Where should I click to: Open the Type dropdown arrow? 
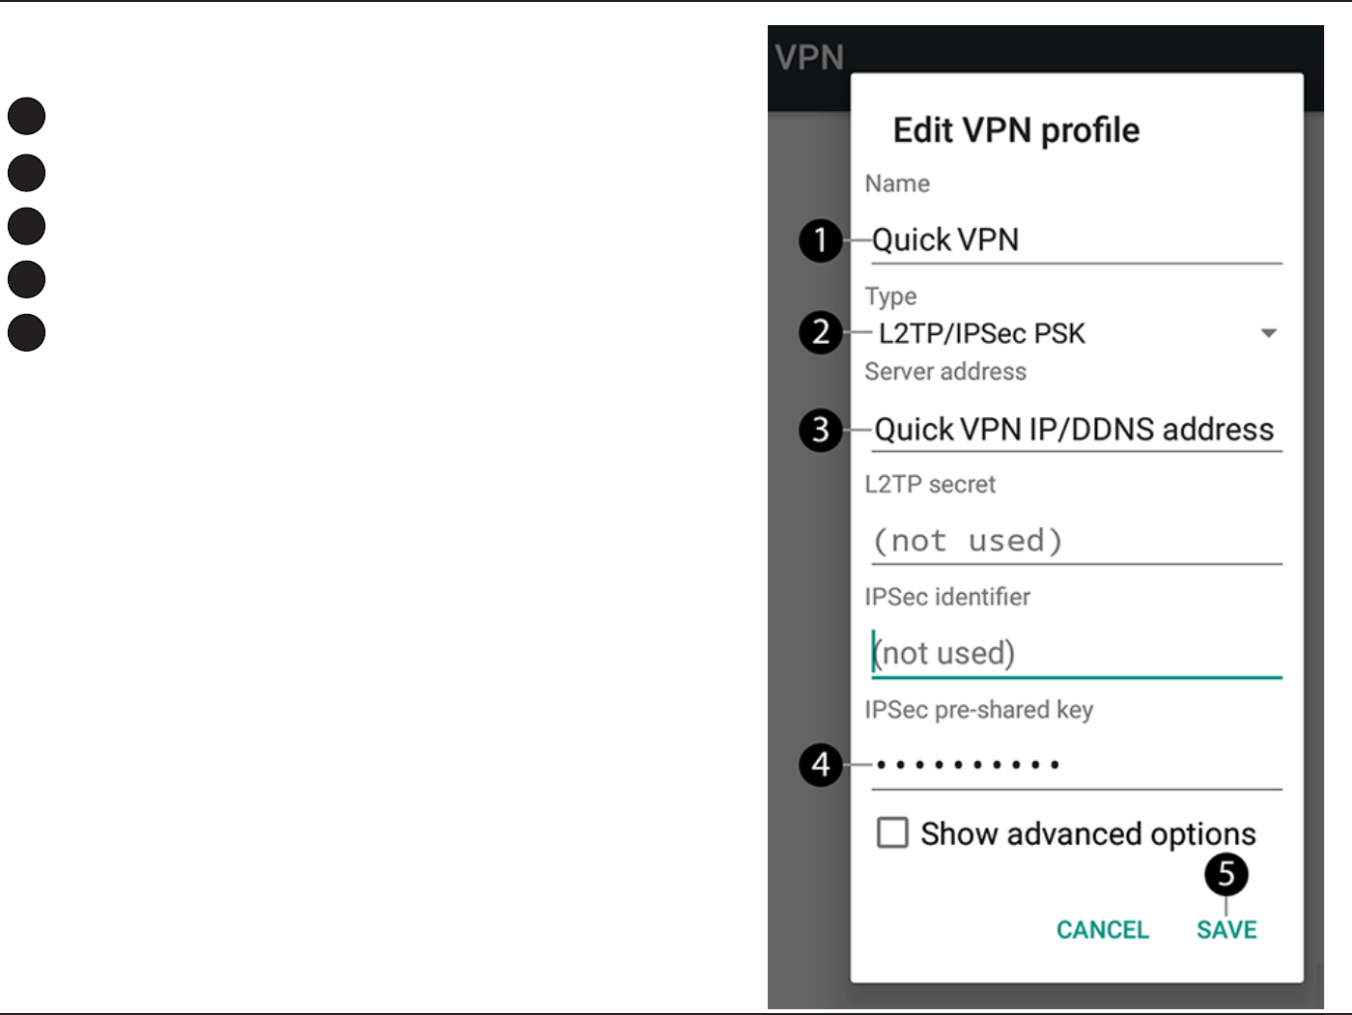1269,333
